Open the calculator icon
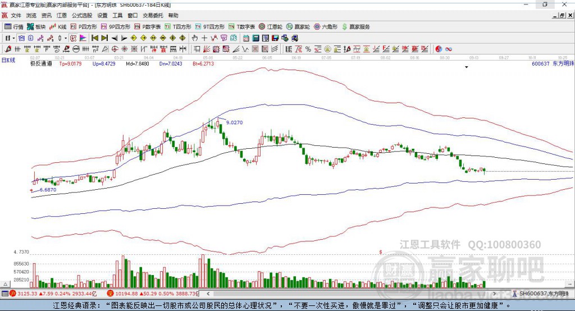The width and height of the screenshot is (575, 311). pyautogui.click(x=255, y=38)
